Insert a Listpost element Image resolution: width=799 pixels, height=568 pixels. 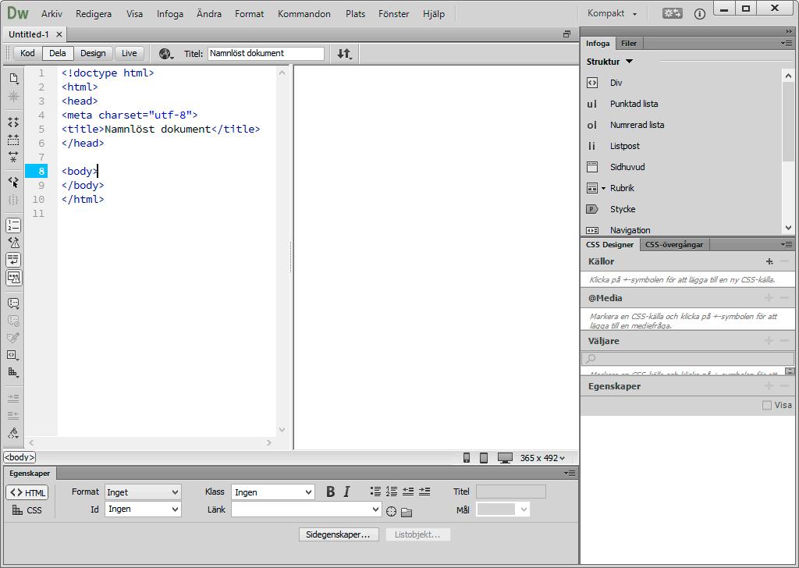pyautogui.click(x=625, y=146)
